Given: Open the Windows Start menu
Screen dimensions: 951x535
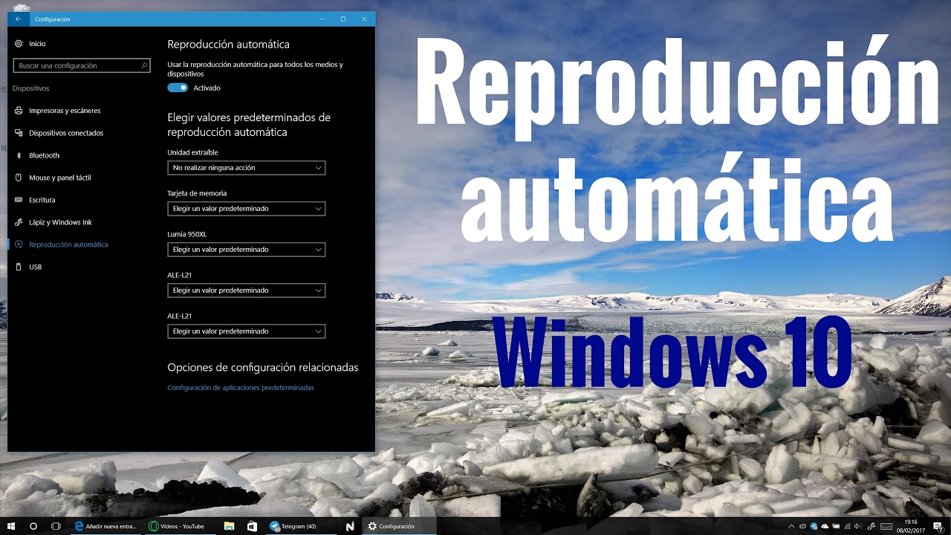Looking at the screenshot, I should tap(11, 526).
